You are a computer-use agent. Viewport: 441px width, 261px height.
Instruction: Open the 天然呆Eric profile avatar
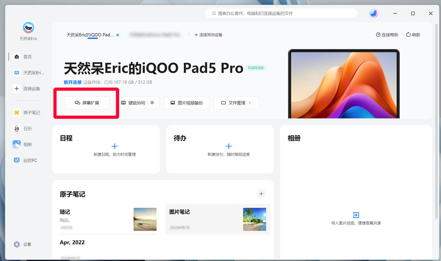tap(28, 28)
